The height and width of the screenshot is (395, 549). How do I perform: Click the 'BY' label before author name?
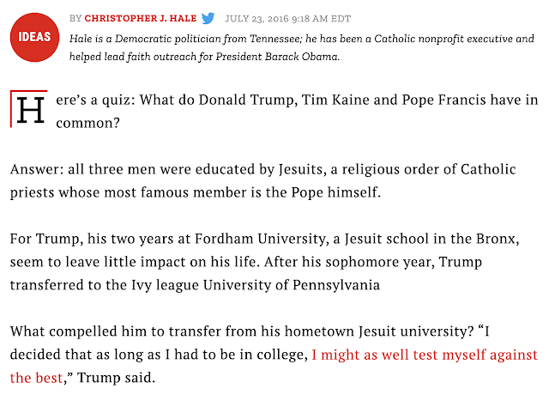(x=75, y=18)
